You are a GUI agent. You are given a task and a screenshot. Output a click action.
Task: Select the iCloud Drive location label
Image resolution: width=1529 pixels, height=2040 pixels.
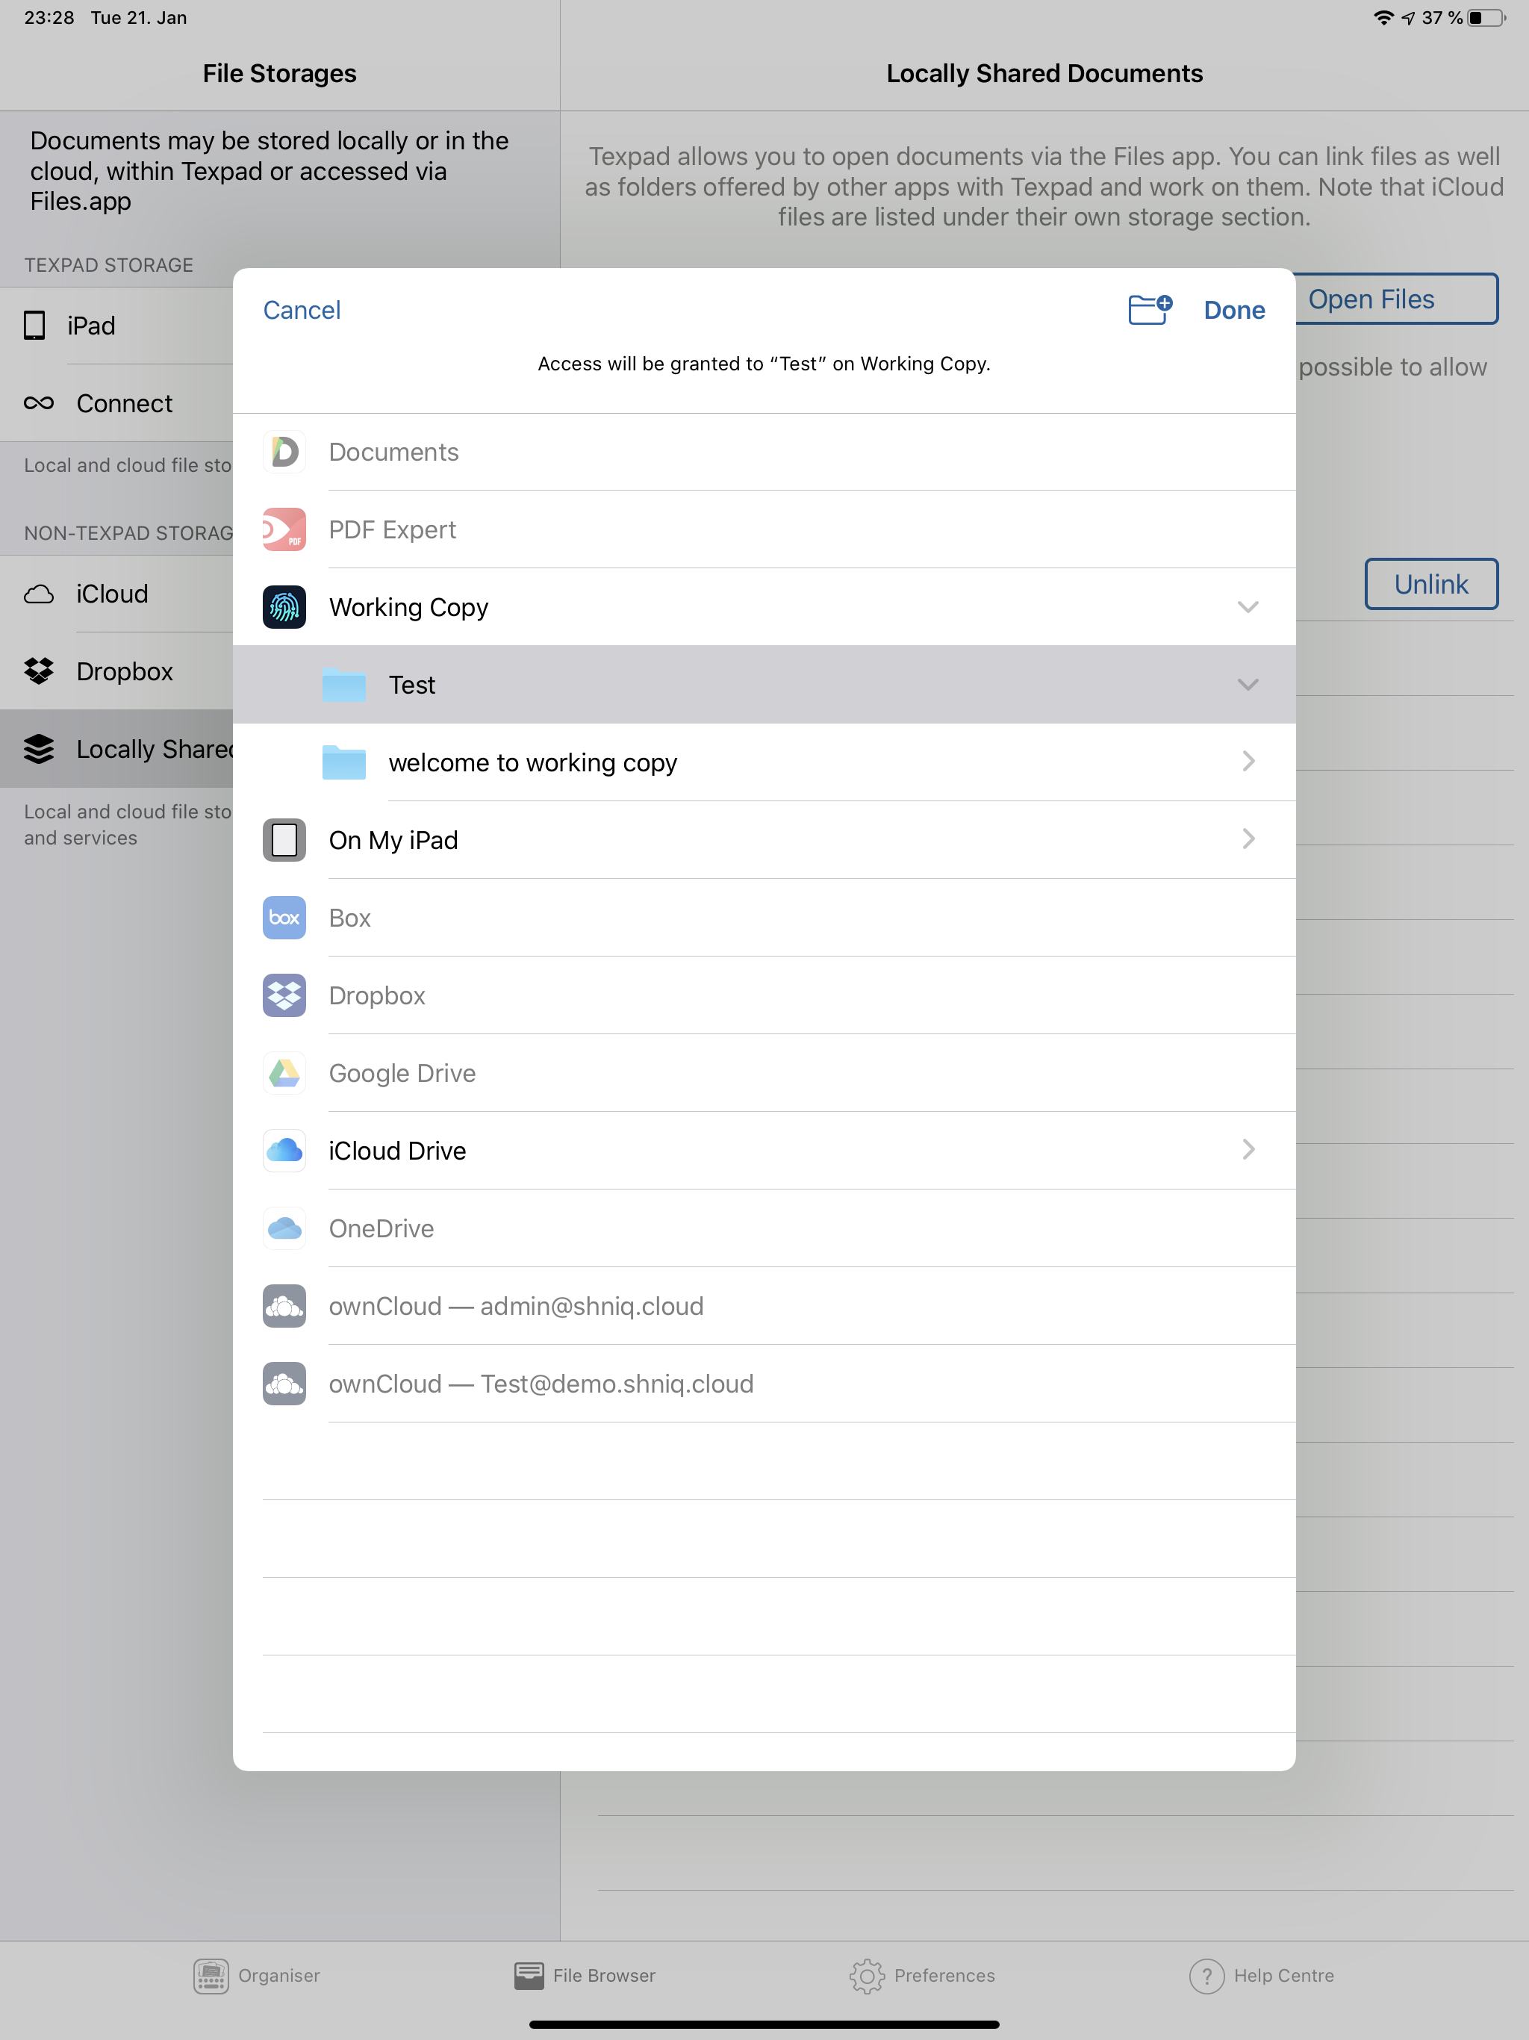[x=397, y=1150]
